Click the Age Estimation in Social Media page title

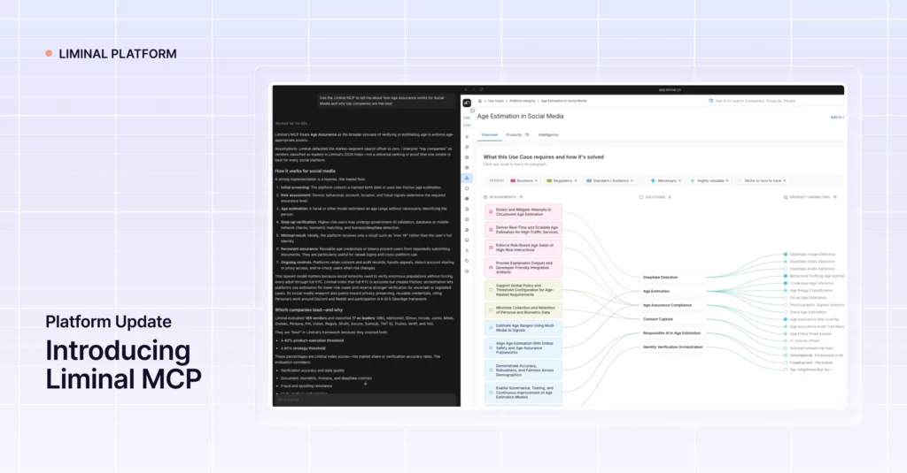[x=520, y=116]
